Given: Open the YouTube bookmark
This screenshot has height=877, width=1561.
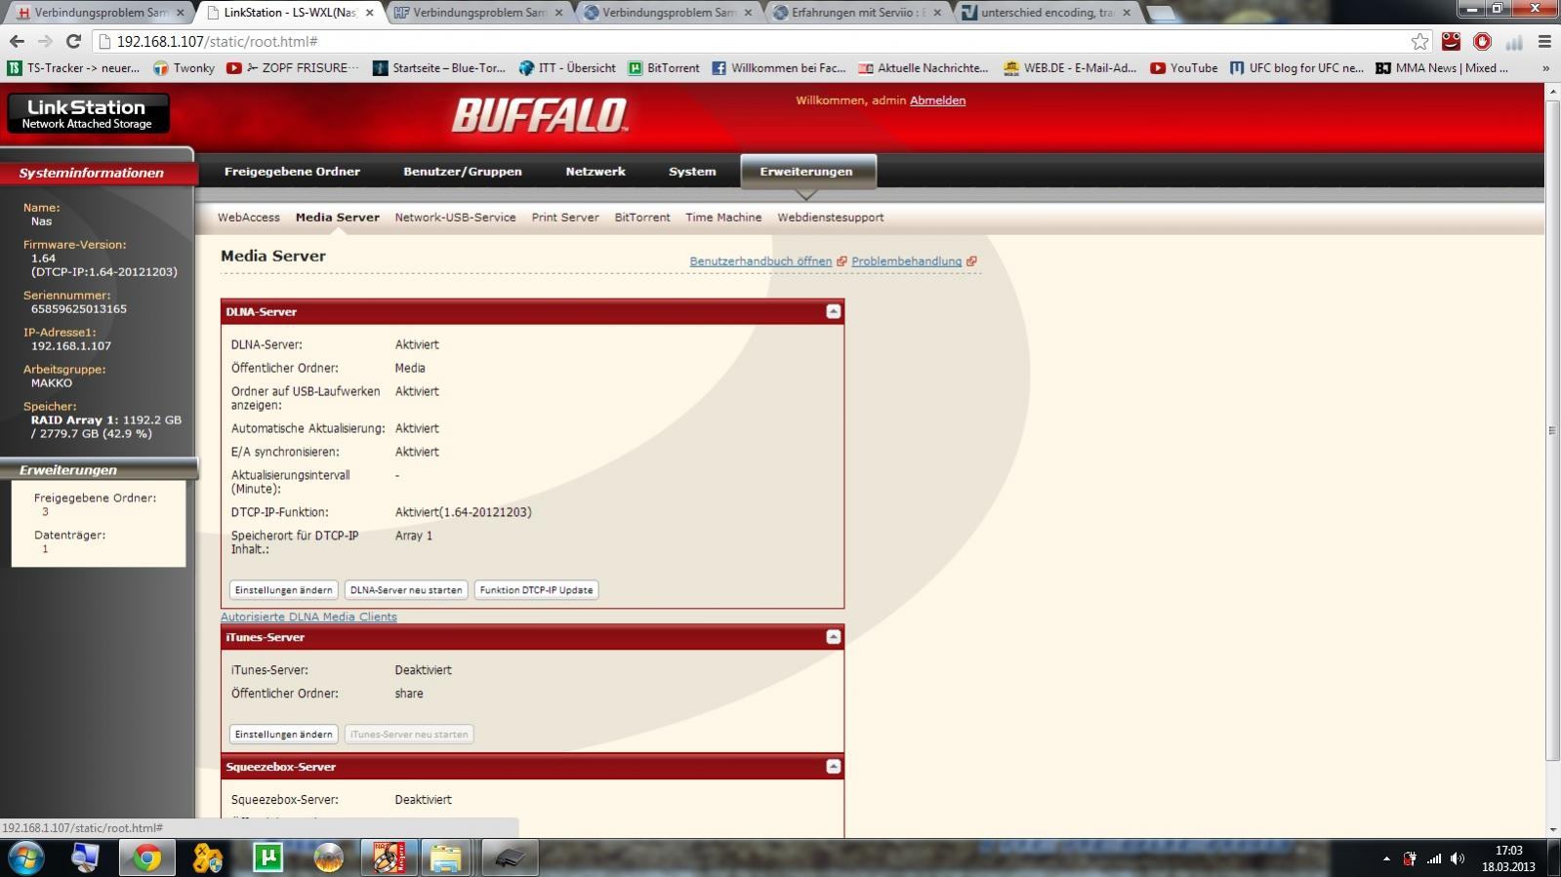Looking at the screenshot, I should 1184,68.
